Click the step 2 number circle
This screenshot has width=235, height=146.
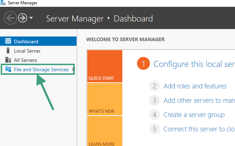pyautogui.click(x=155, y=86)
